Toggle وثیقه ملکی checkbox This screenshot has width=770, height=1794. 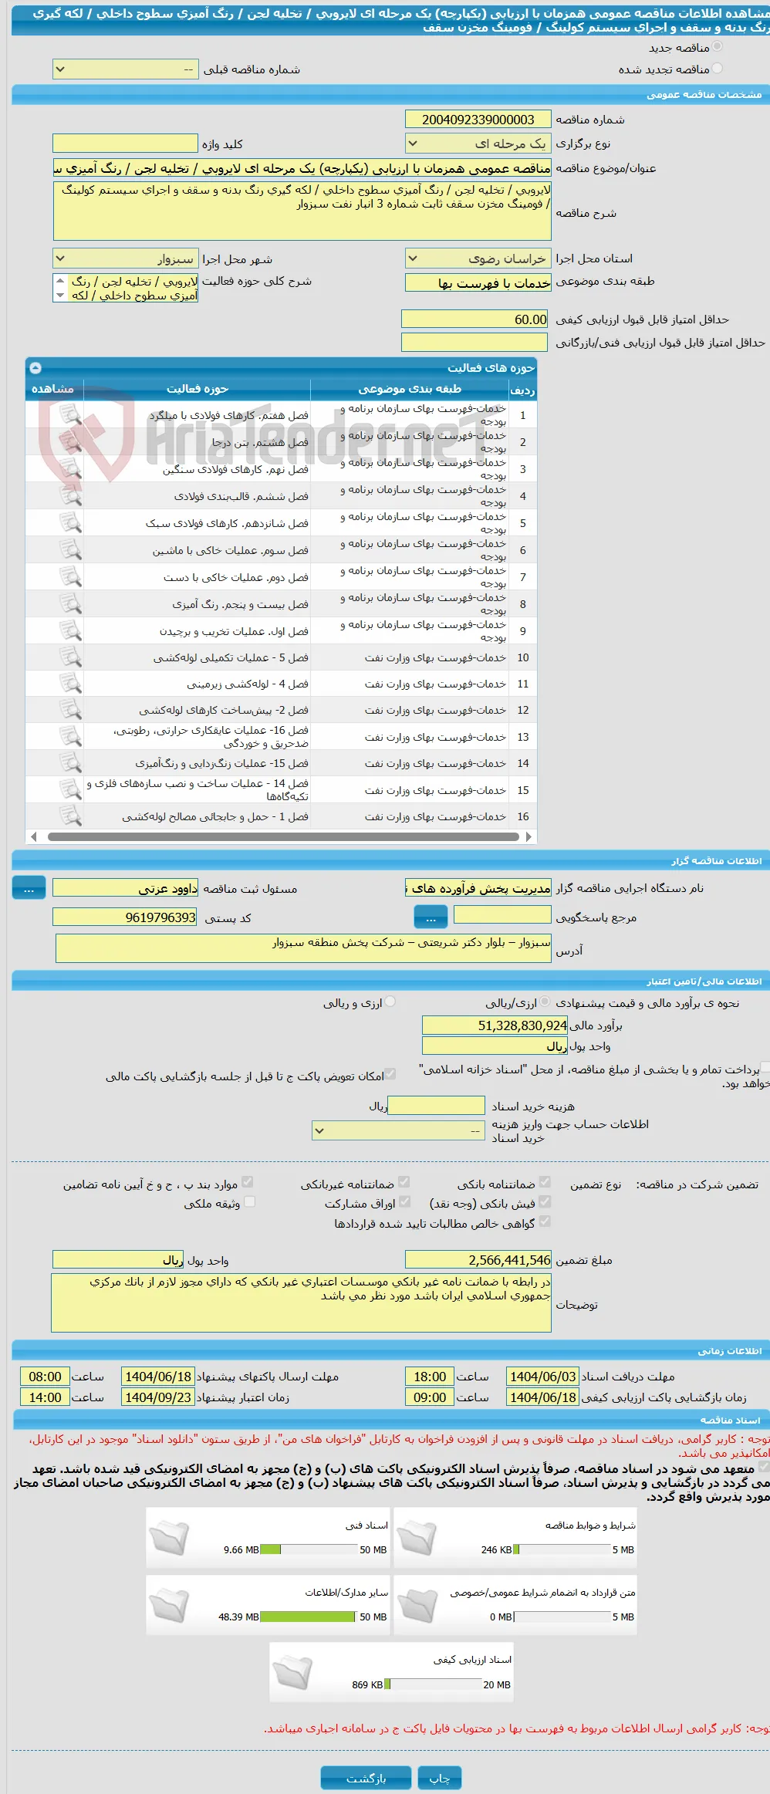click(249, 1202)
